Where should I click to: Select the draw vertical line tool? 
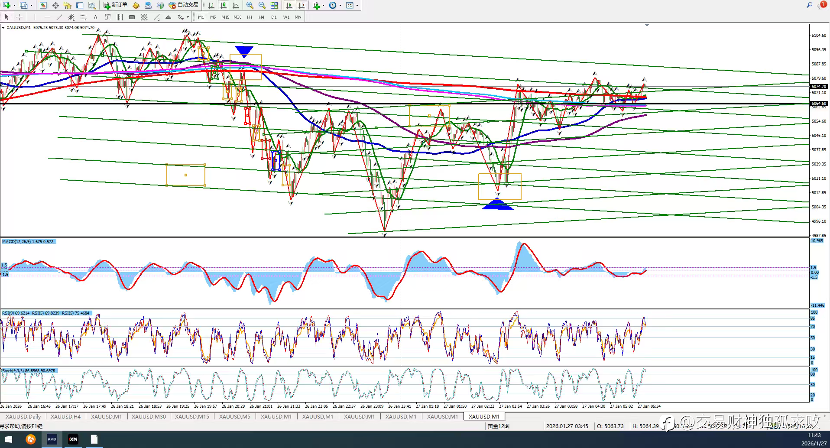pos(35,17)
